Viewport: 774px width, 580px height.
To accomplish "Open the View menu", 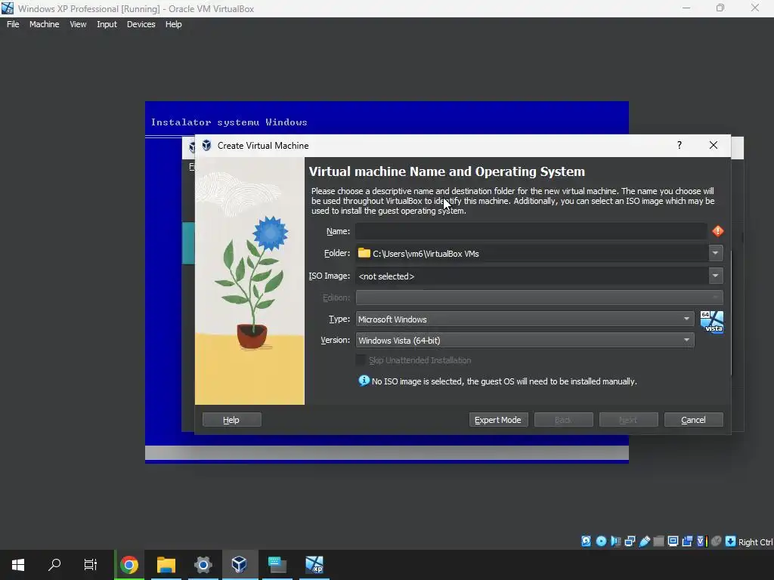I will (78, 24).
